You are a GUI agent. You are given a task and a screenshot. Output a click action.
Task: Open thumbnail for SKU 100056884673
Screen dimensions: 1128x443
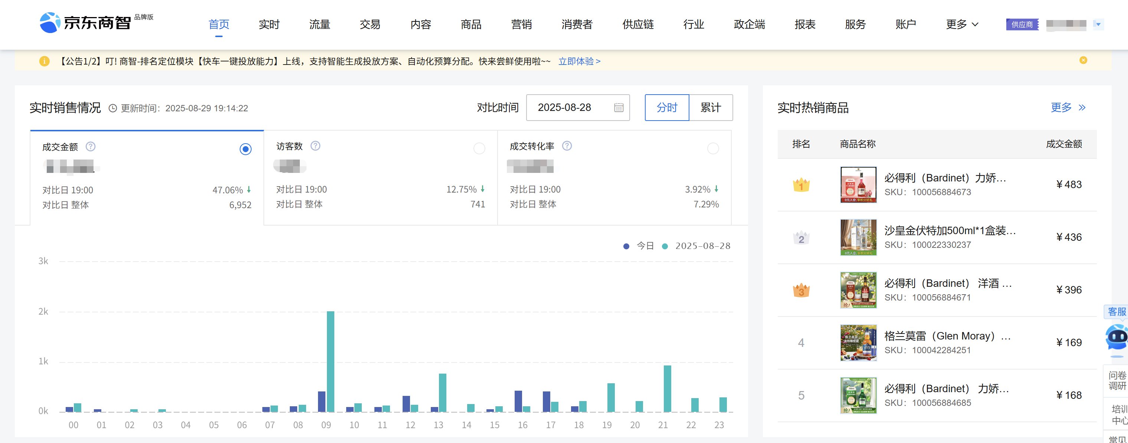coord(858,185)
